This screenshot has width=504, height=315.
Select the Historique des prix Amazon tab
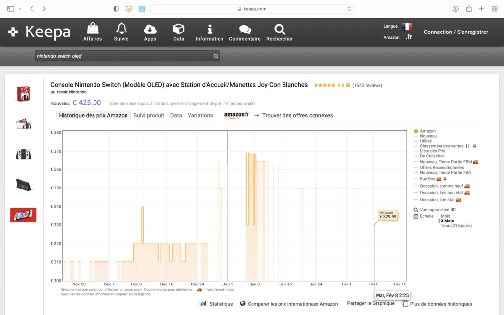93,115
